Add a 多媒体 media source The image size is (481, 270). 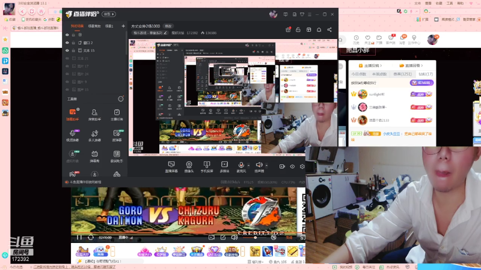[x=224, y=167]
